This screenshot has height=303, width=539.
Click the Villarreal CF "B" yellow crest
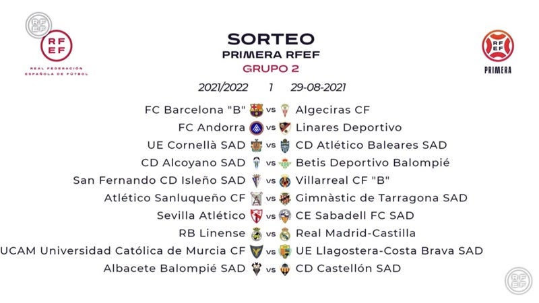pos(285,180)
